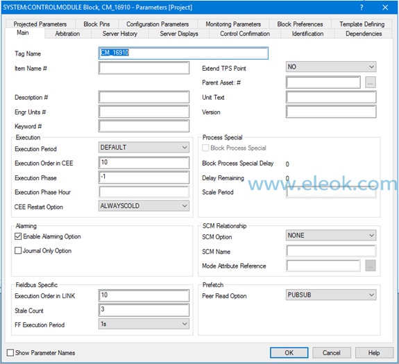The image size is (399, 364).
Task: Click the Scale Period field
Action: click(331, 193)
